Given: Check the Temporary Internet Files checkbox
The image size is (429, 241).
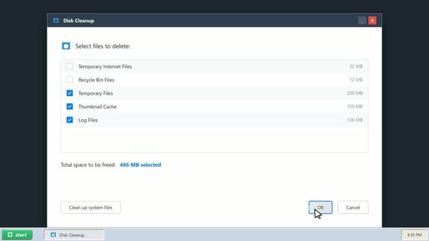Looking at the screenshot, I should tap(70, 66).
